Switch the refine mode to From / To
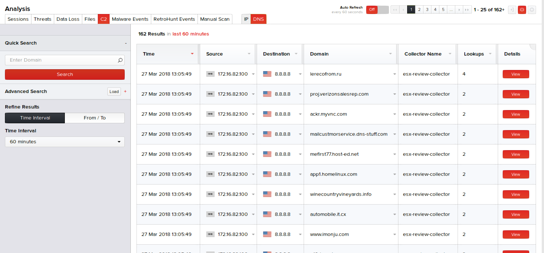The height and width of the screenshot is (253, 544). 95,118
